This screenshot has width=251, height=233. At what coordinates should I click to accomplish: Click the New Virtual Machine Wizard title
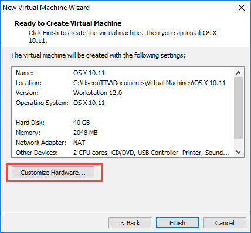coord(46,8)
